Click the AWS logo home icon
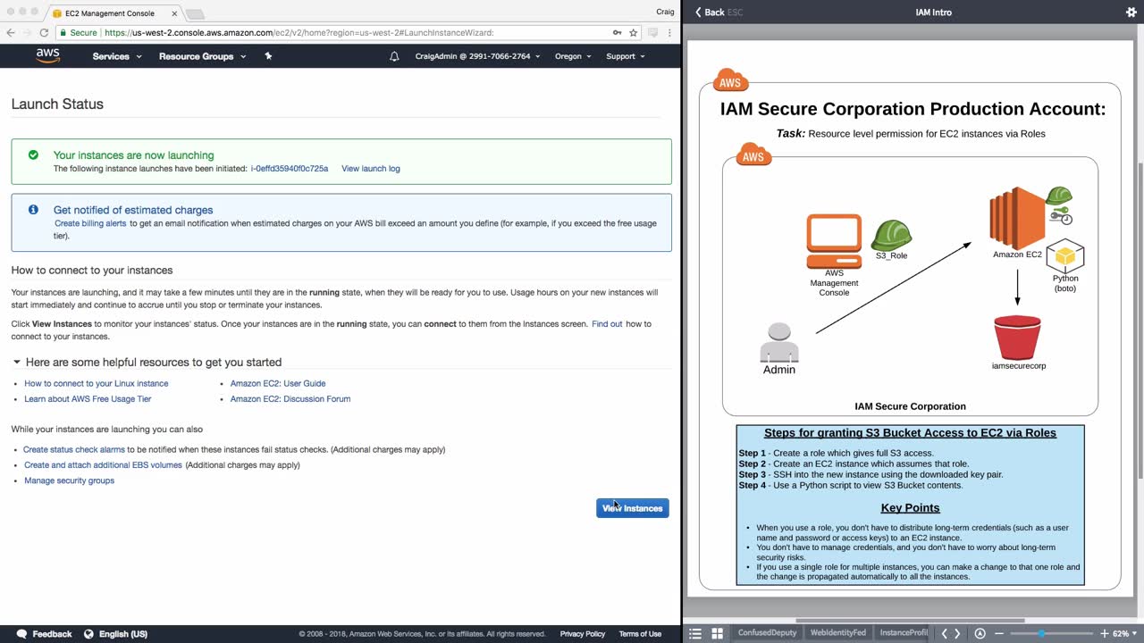The image size is (1144, 643). (47, 55)
